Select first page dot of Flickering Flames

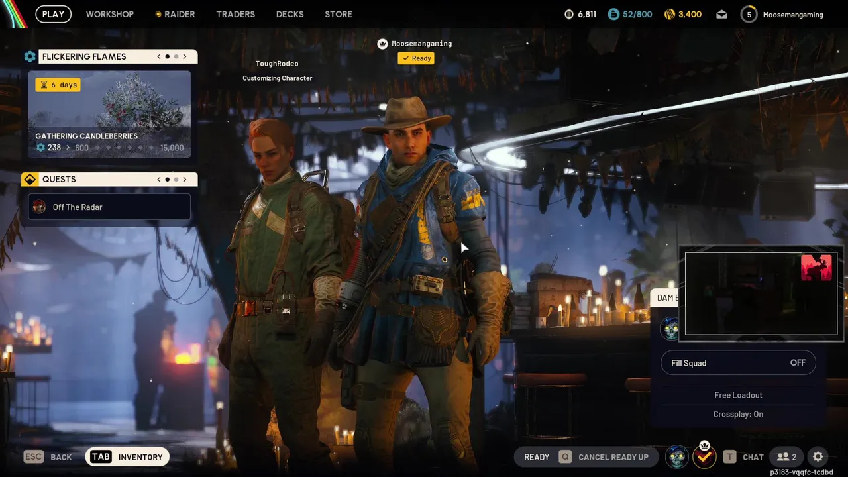click(167, 56)
